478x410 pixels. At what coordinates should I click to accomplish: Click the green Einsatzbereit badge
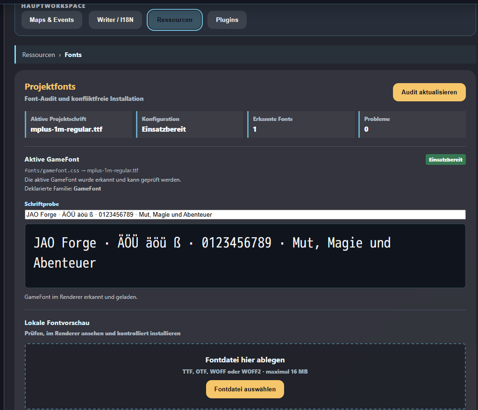click(x=446, y=160)
